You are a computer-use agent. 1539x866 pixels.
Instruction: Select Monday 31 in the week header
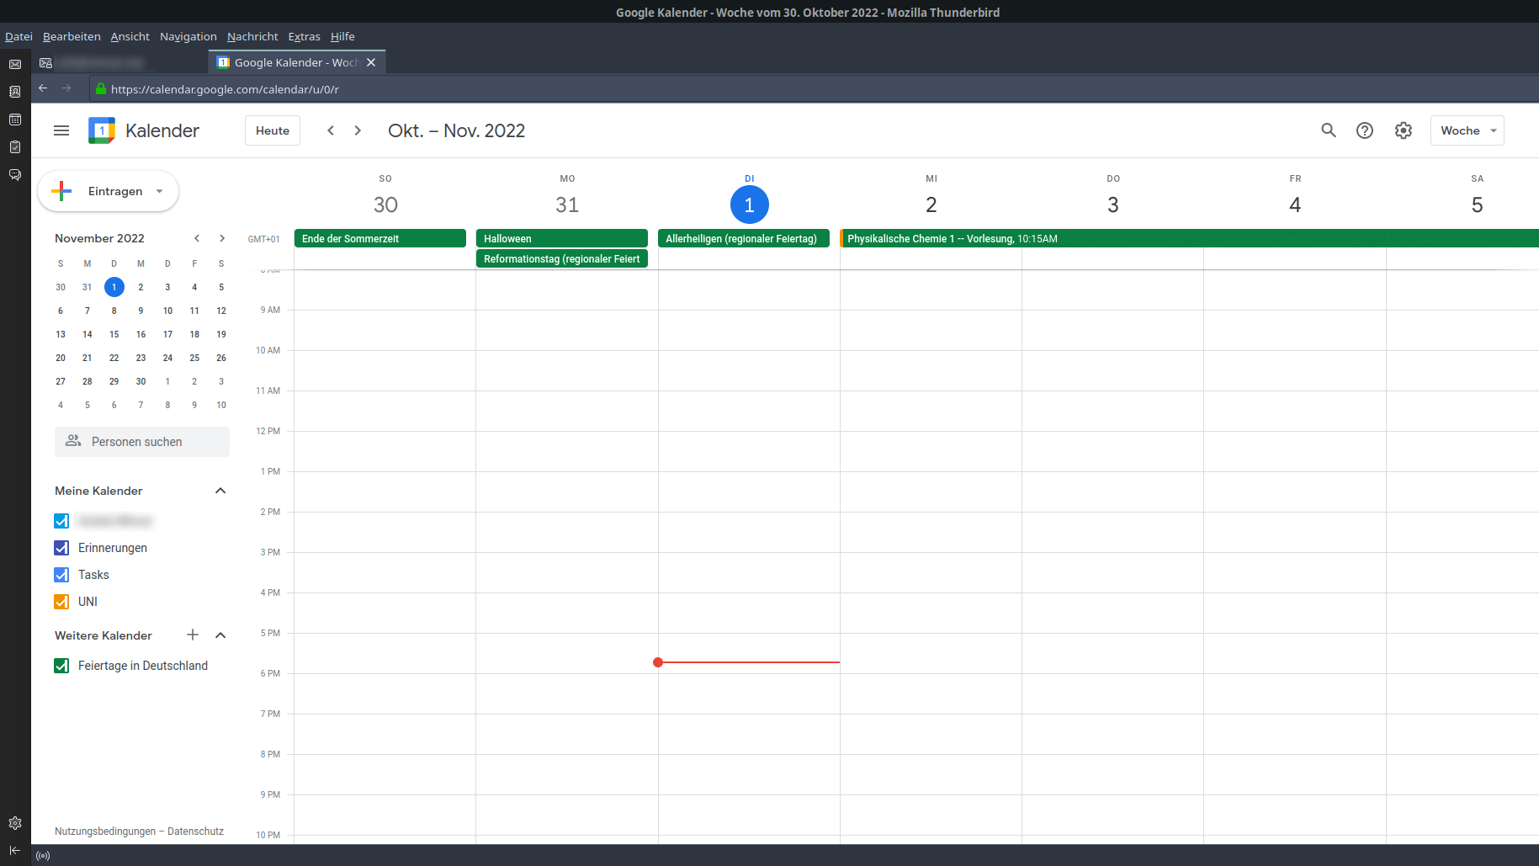tap(567, 205)
